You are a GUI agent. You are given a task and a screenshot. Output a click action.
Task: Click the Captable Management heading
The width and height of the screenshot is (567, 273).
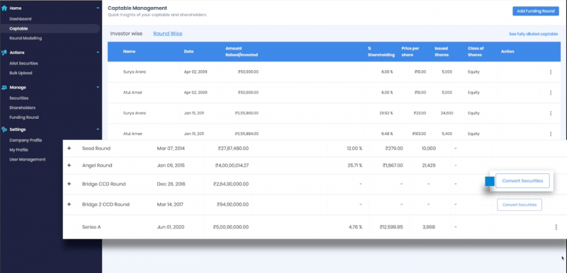click(x=137, y=8)
